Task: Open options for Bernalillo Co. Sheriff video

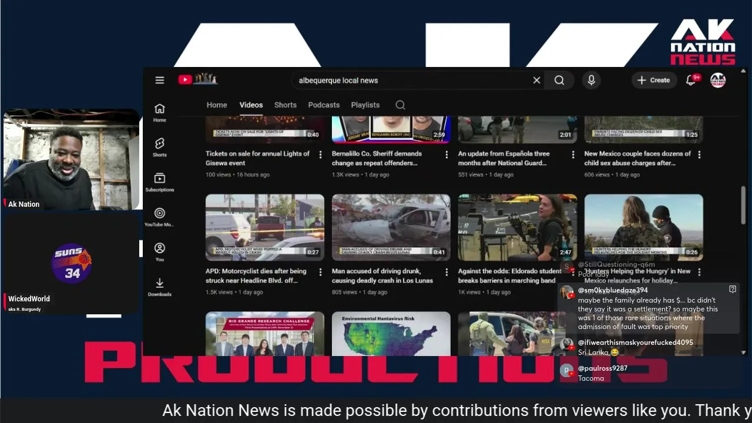Action: [446, 155]
